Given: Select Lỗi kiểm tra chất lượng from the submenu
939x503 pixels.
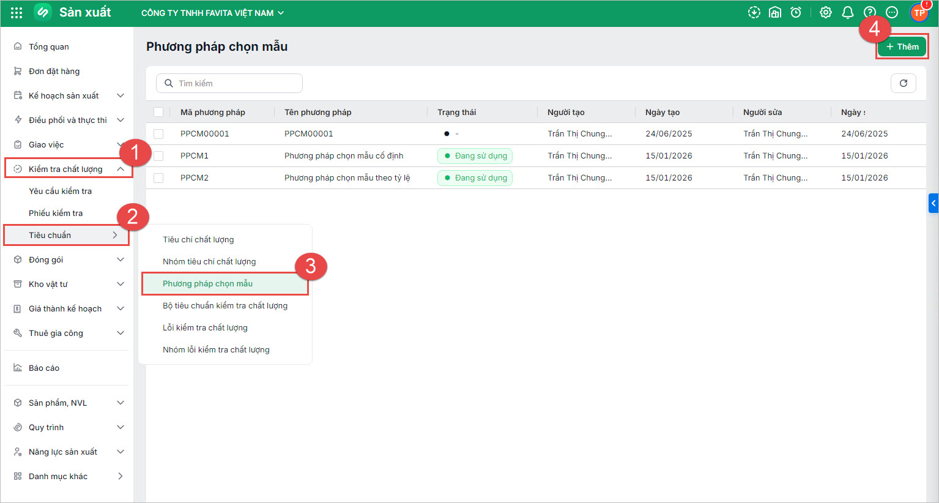Looking at the screenshot, I should [x=205, y=327].
